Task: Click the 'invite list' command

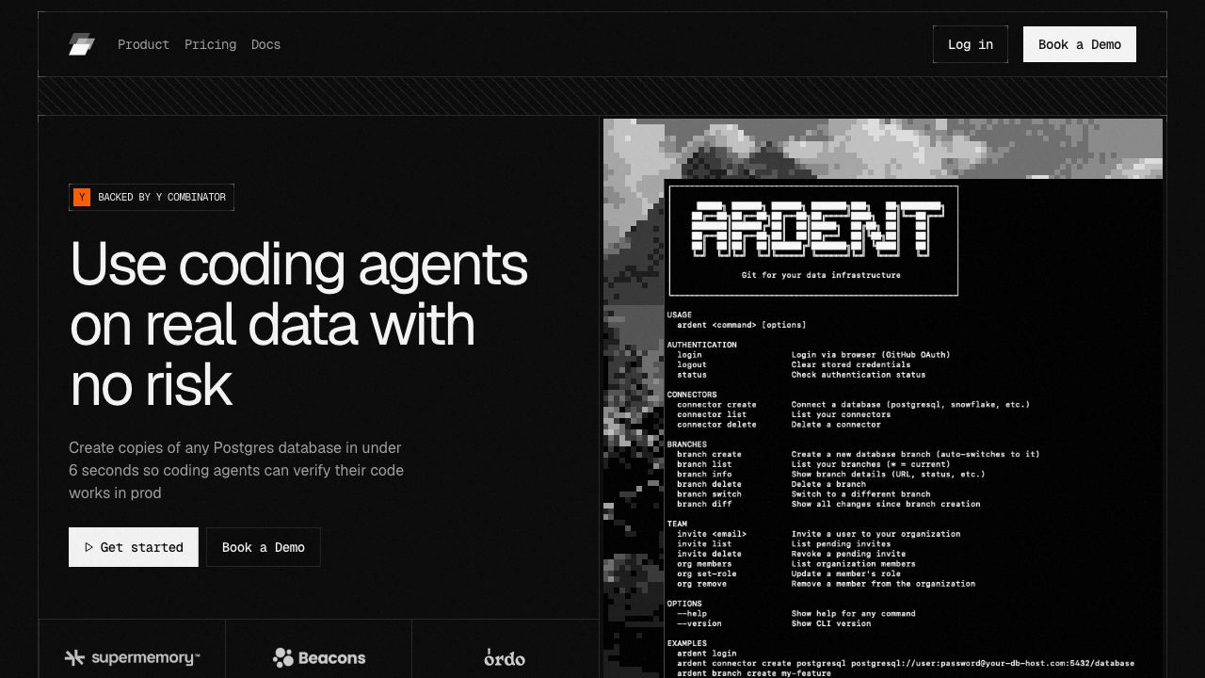Action: point(704,543)
